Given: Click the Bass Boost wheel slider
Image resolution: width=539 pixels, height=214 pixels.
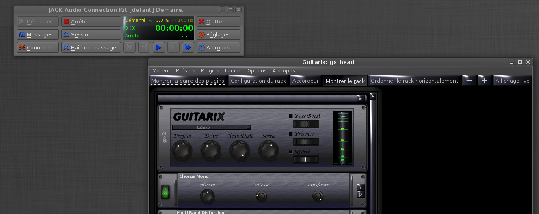Looking at the screenshot, I should pos(306,124).
